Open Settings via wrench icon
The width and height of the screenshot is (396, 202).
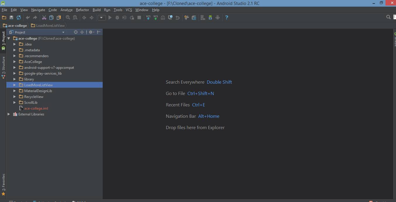coord(187,17)
